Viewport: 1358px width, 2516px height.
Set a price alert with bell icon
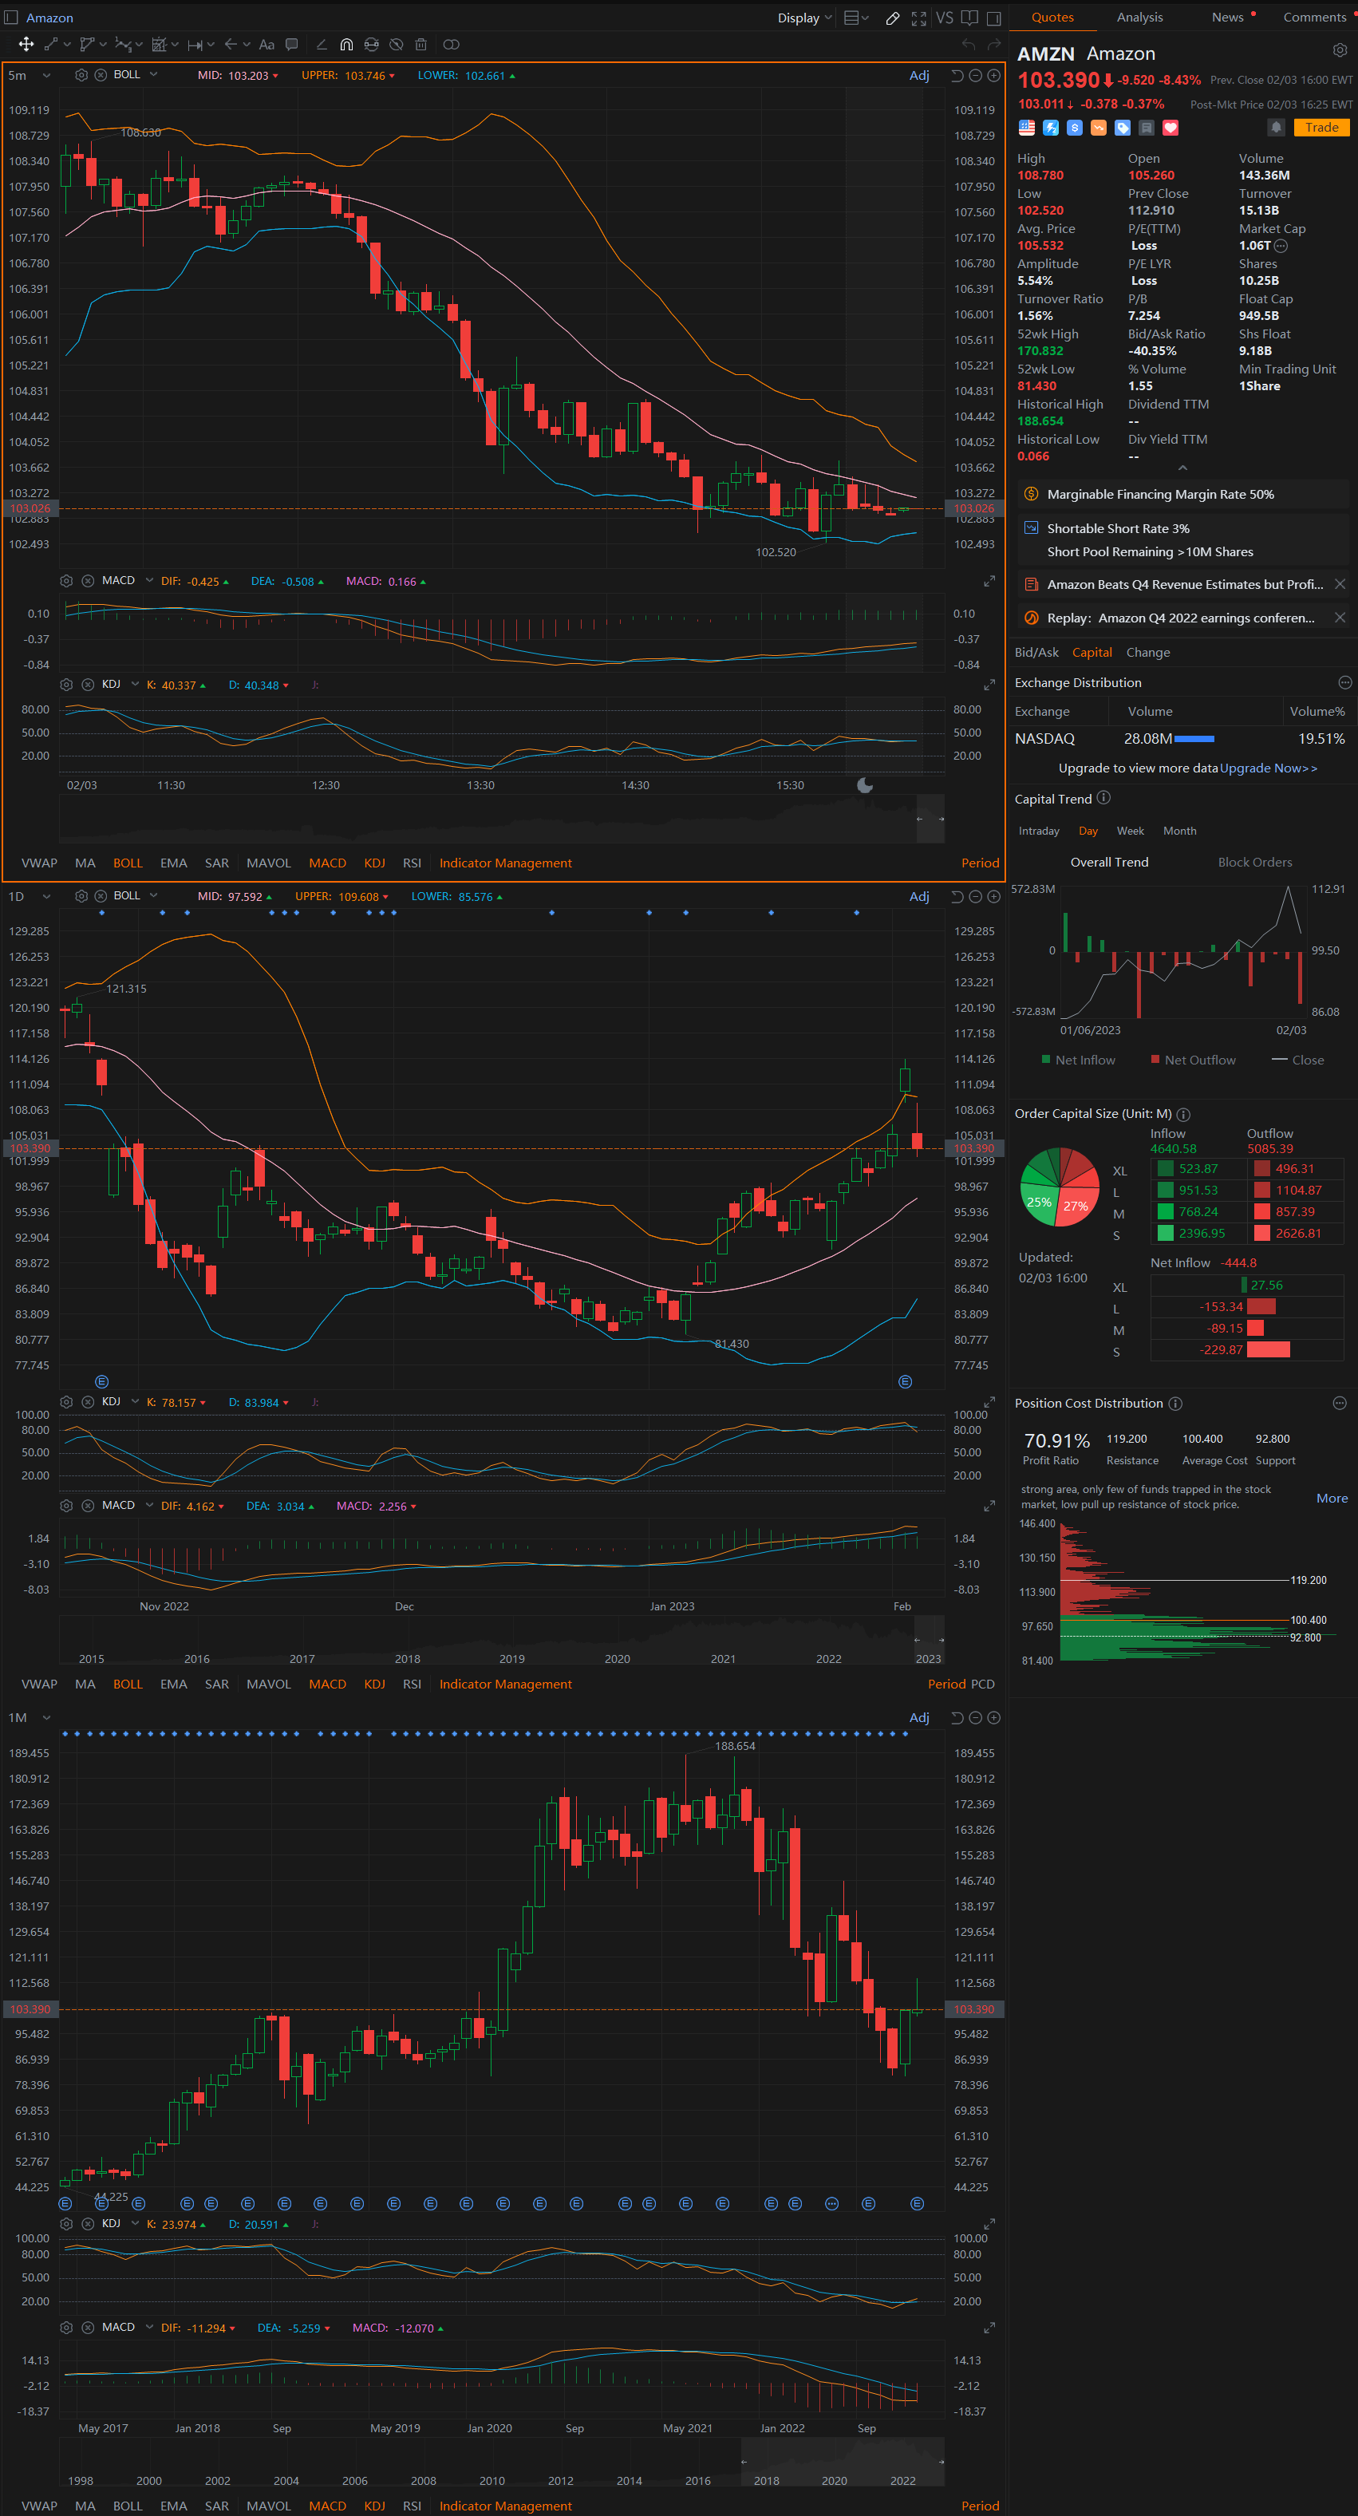1276,127
